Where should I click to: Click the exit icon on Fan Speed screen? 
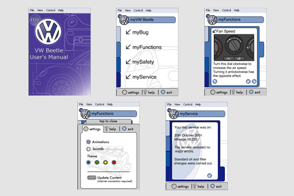pyautogui.click(x=250, y=92)
